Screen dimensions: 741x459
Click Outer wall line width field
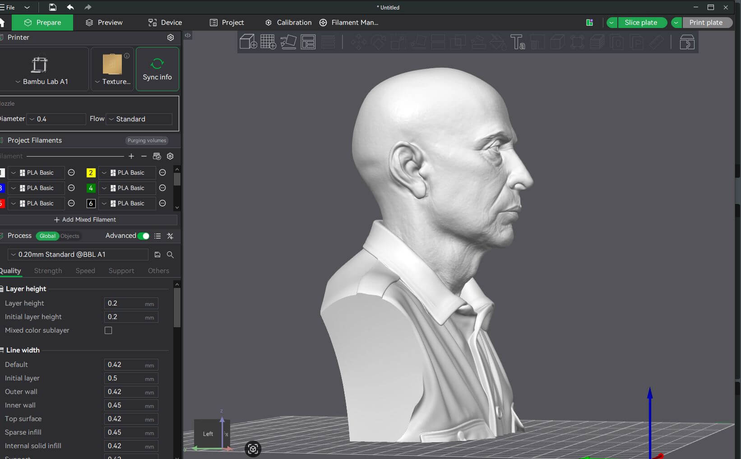[131, 392]
